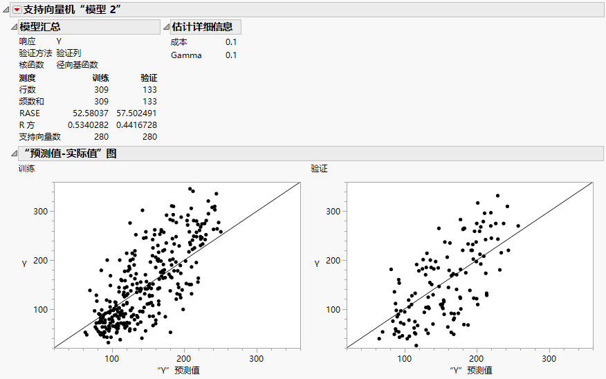Screen dimensions: 606x379
Task: Click the 训练 plot title label
Action: (27, 169)
